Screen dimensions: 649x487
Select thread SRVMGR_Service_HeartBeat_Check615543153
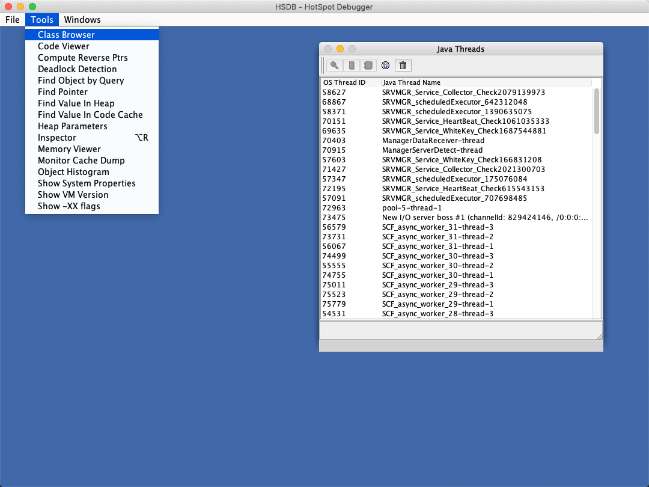[457, 188]
